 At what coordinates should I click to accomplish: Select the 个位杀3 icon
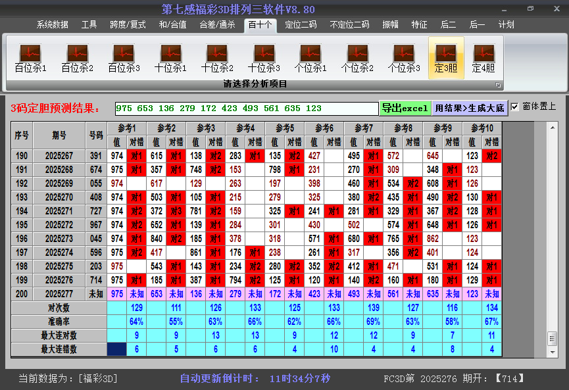point(404,55)
